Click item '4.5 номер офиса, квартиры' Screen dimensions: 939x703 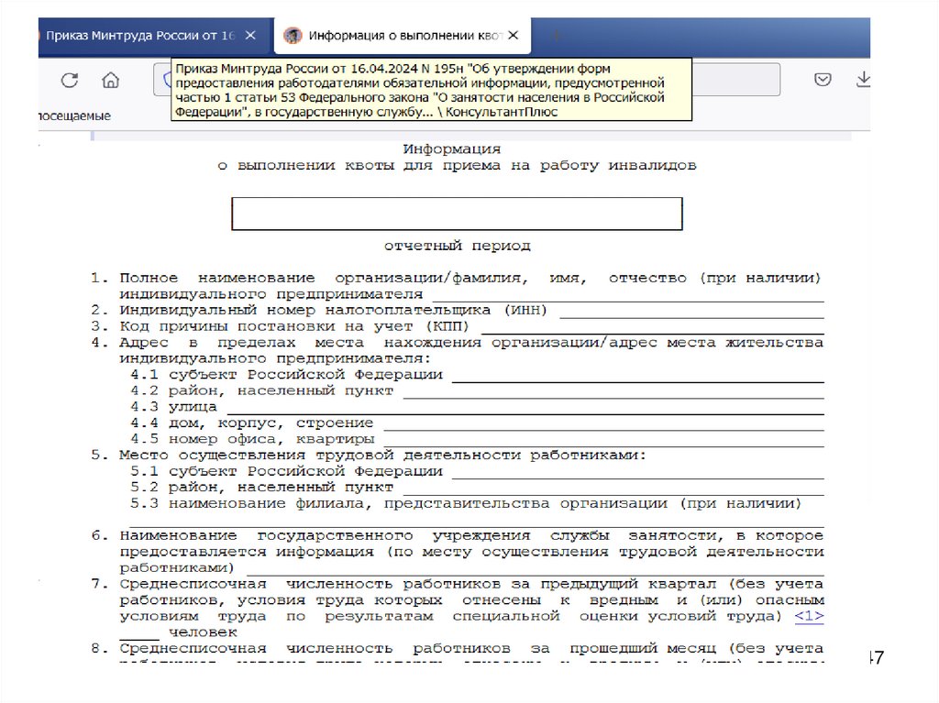click(253, 440)
